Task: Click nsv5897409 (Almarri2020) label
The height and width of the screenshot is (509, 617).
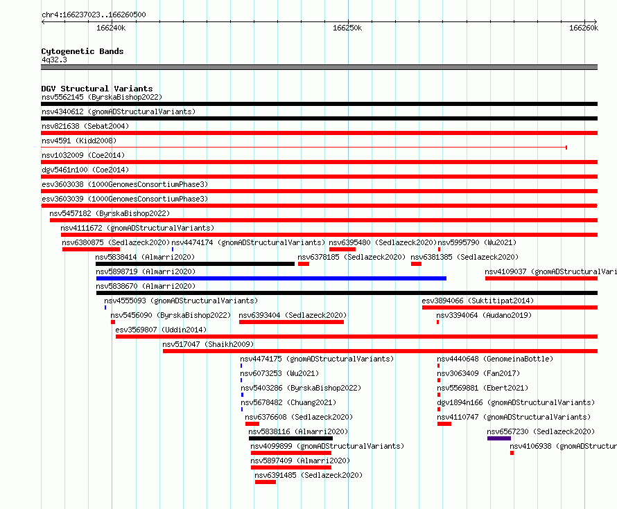Action: [x=301, y=461]
